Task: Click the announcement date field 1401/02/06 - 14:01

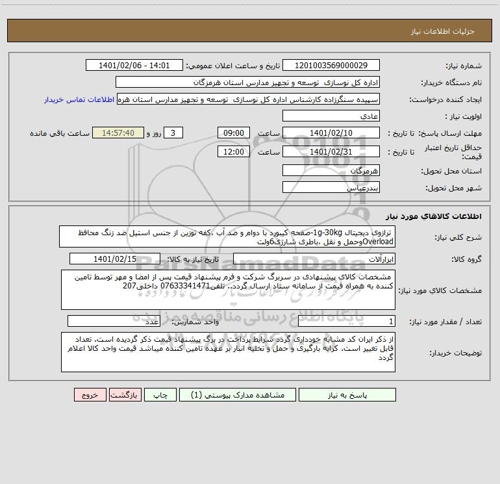Action: click(x=134, y=66)
